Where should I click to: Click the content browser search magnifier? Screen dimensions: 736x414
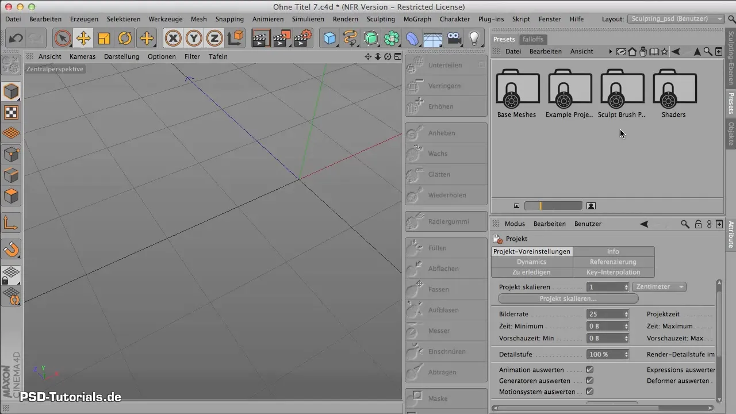coord(708,52)
